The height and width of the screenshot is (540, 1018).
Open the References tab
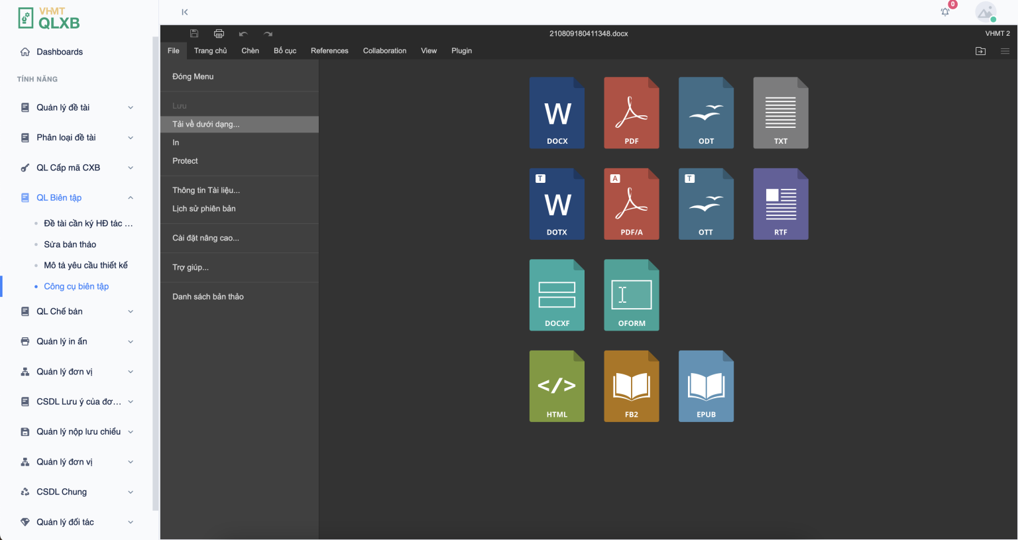tap(329, 51)
